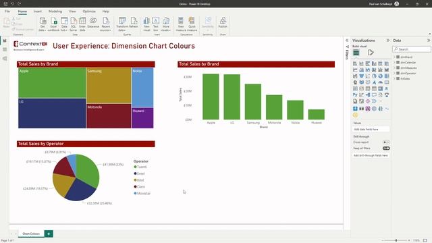
Task: Toggle Keep all filters switch
Action: (x=386, y=148)
